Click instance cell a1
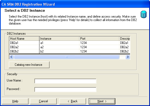Screen dimensions: 150x106 (x=59, y=43)
